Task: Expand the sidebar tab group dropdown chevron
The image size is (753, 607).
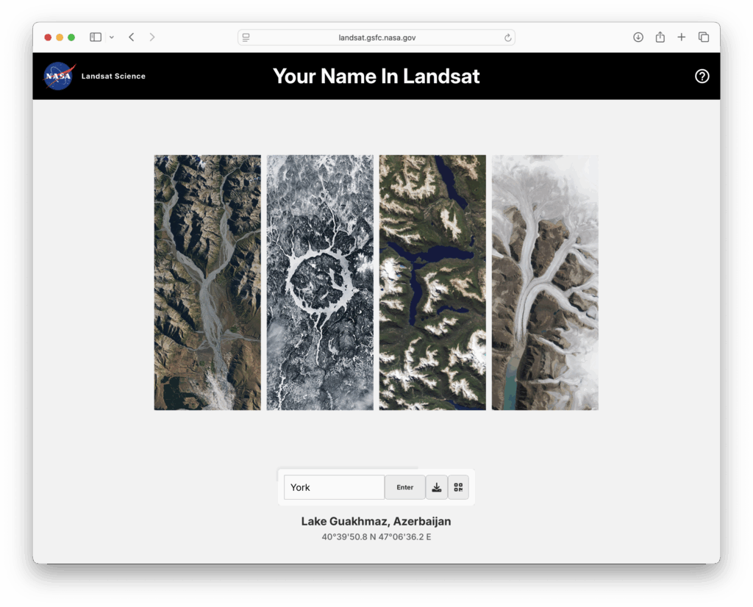Action: point(112,37)
